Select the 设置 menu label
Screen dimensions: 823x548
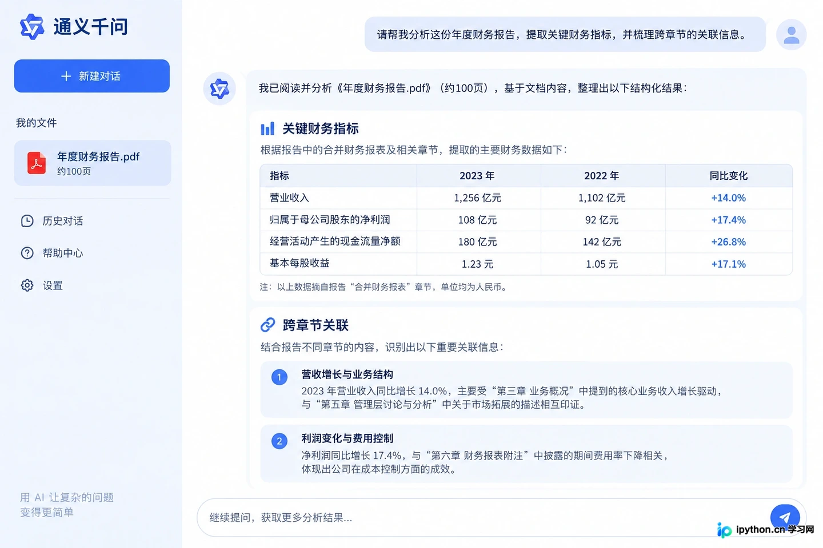[53, 285]
